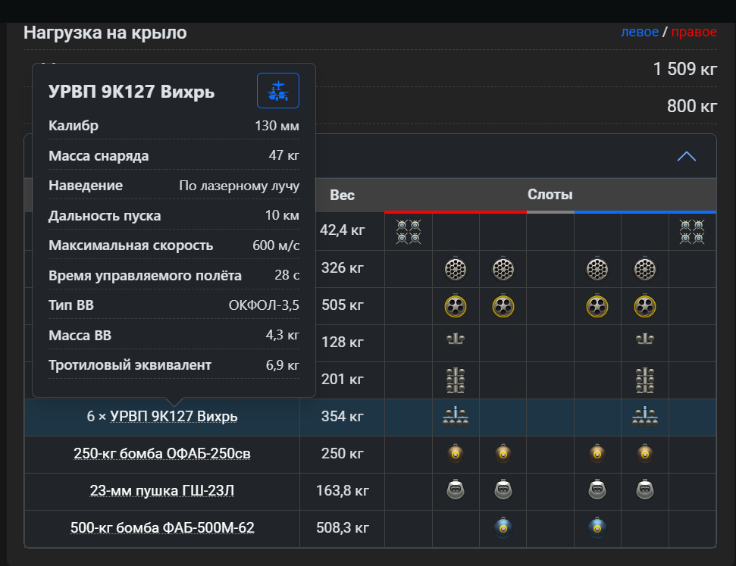Click the Слоты column header

coord(550,194)
